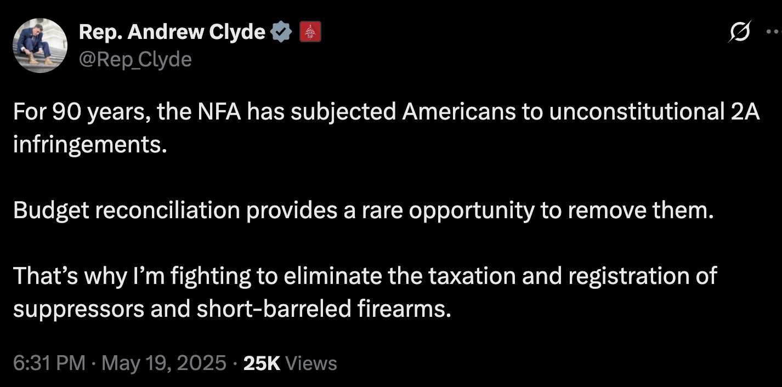
Task: Select the 'For 90 years' opening sentence
Action: click(387, 129)
